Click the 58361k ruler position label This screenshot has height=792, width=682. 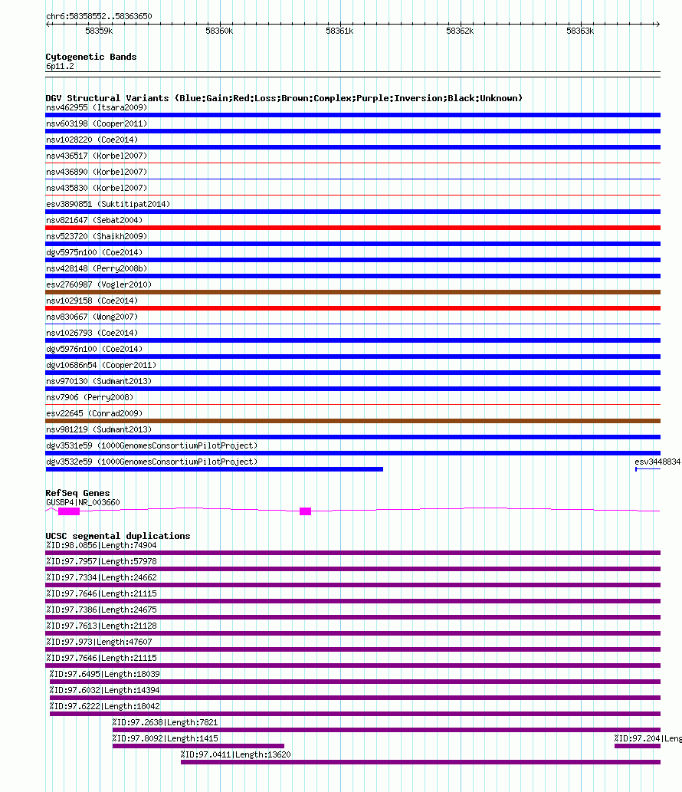pyautogui.click(x=339, y=31)
